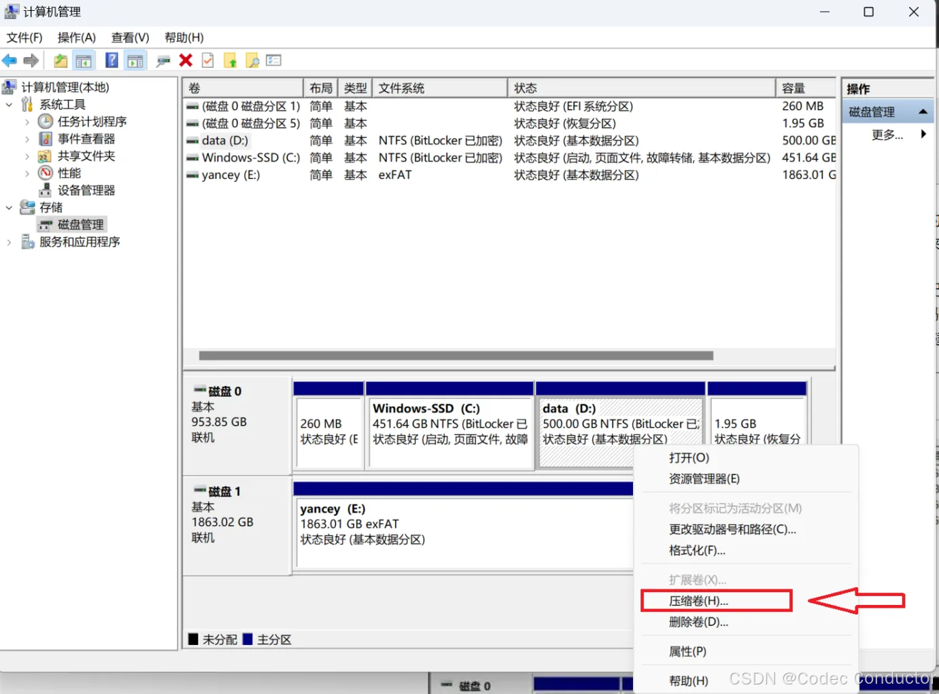
Task: Select the 260 MB EFI partition block
Action: coord(328,426)
